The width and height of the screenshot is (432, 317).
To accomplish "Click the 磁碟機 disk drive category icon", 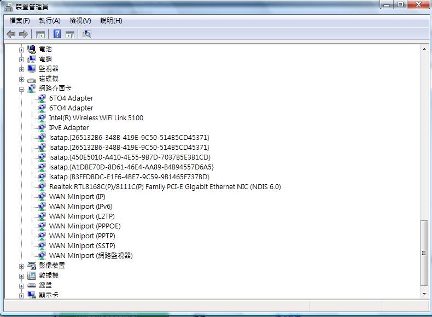I will (32, 80).
